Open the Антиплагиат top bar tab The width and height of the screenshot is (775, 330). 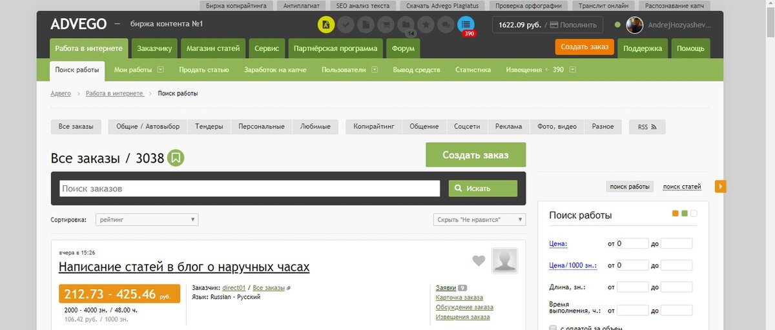pos(301,5)
